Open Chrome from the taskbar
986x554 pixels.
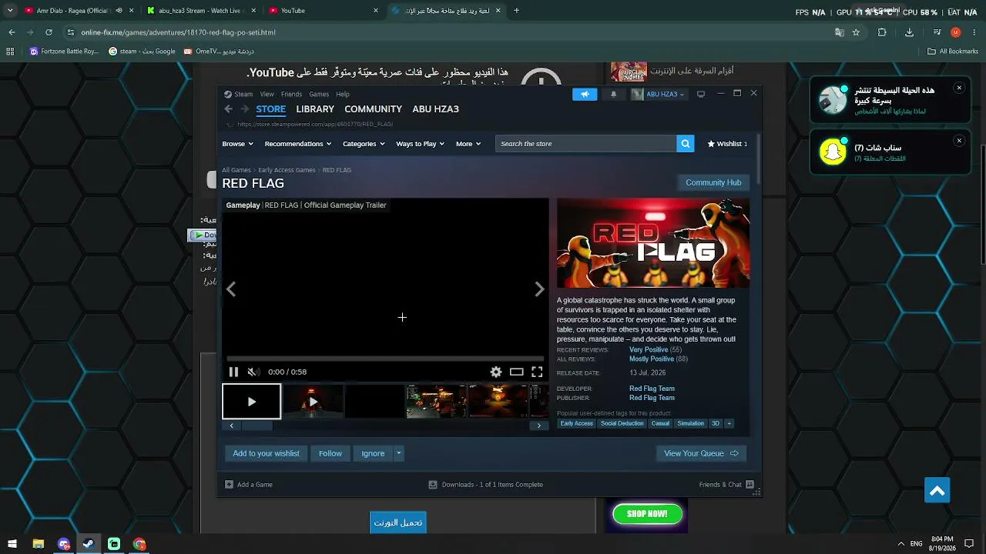(139, 544)
